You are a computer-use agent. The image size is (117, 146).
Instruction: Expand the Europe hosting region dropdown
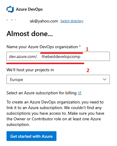pyautogui.click(x=58, y=80)
